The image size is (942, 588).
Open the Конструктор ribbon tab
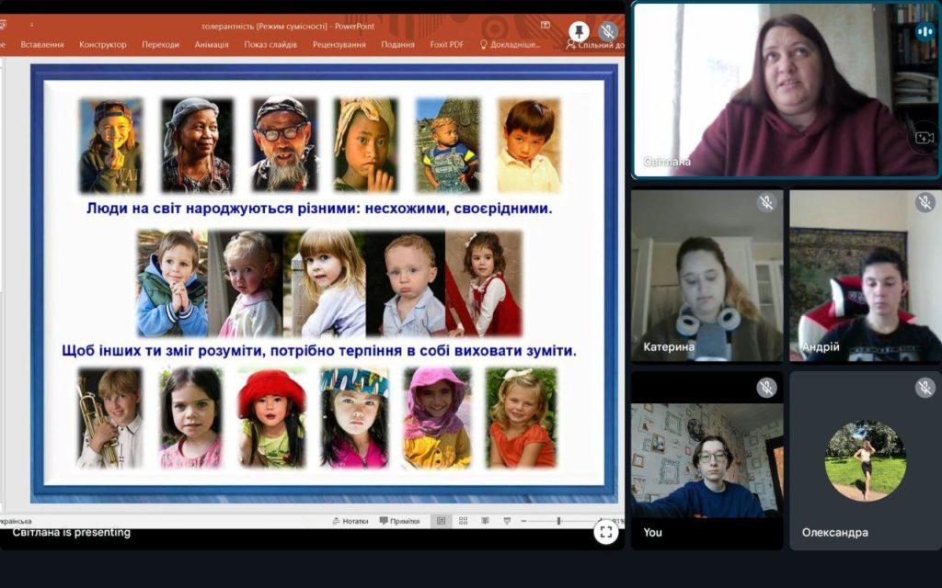[x=102, y=44]
